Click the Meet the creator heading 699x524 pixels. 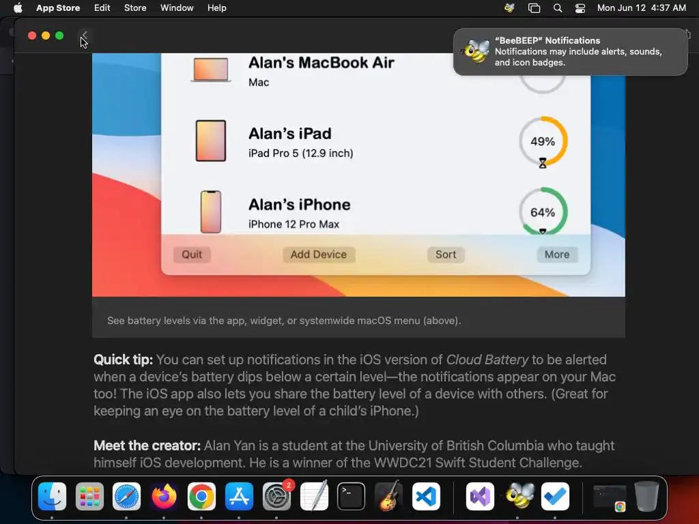(147, 446)
